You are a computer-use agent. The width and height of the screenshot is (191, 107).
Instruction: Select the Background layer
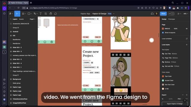click(x=17, y=79)
